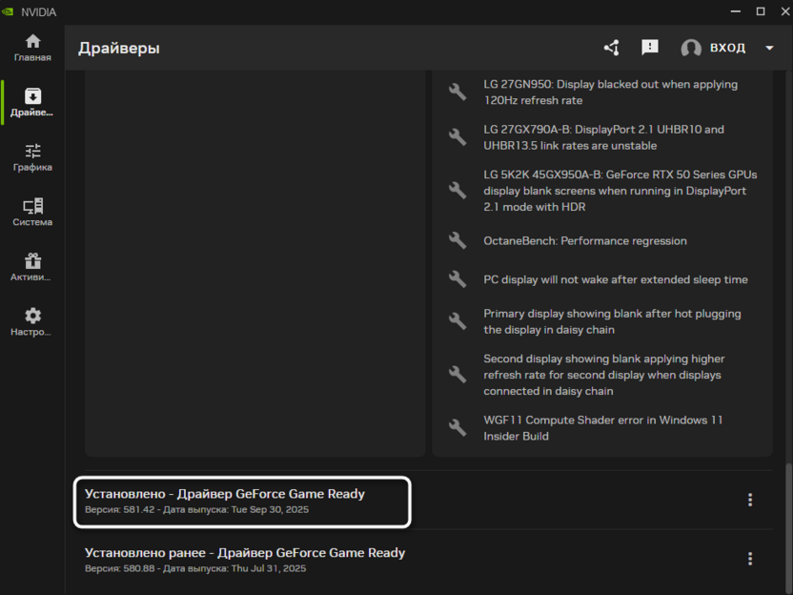Click wrench icon beside Primary display fix

coord(457,321)
